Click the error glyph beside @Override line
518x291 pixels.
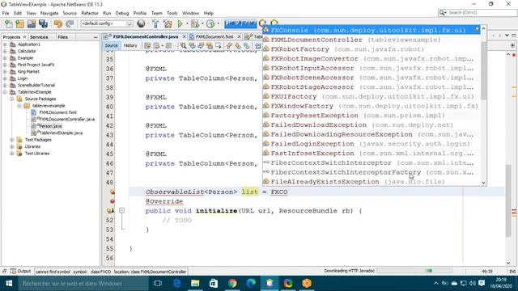tap(113, 201)
